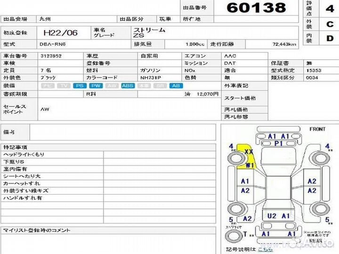Click the FRONT label on car diagram
339x254 pixels.
click(x=317, y=129)
